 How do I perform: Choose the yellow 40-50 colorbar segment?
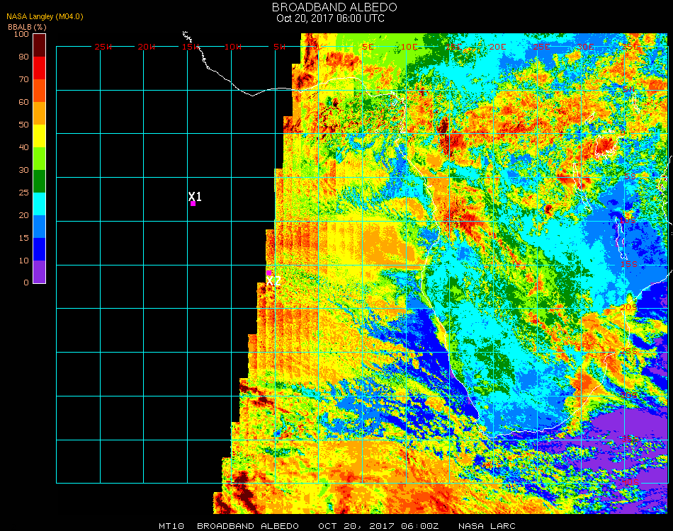[39, 136]
